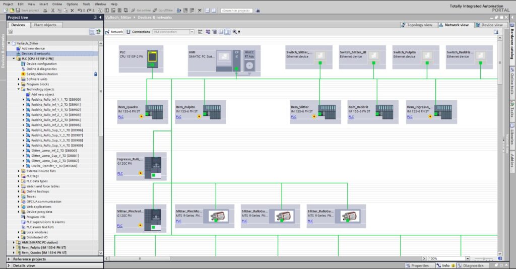Select Devices & networks tree item

click(x=33, y=53)
